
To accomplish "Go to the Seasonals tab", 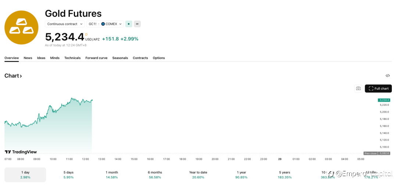I will pyautogui.click(x=120, y=58).
